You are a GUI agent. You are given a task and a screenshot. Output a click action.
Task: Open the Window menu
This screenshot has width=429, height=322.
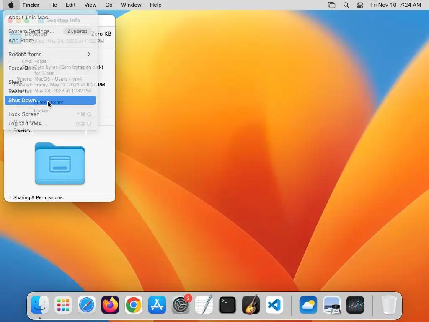pos(131,5)
